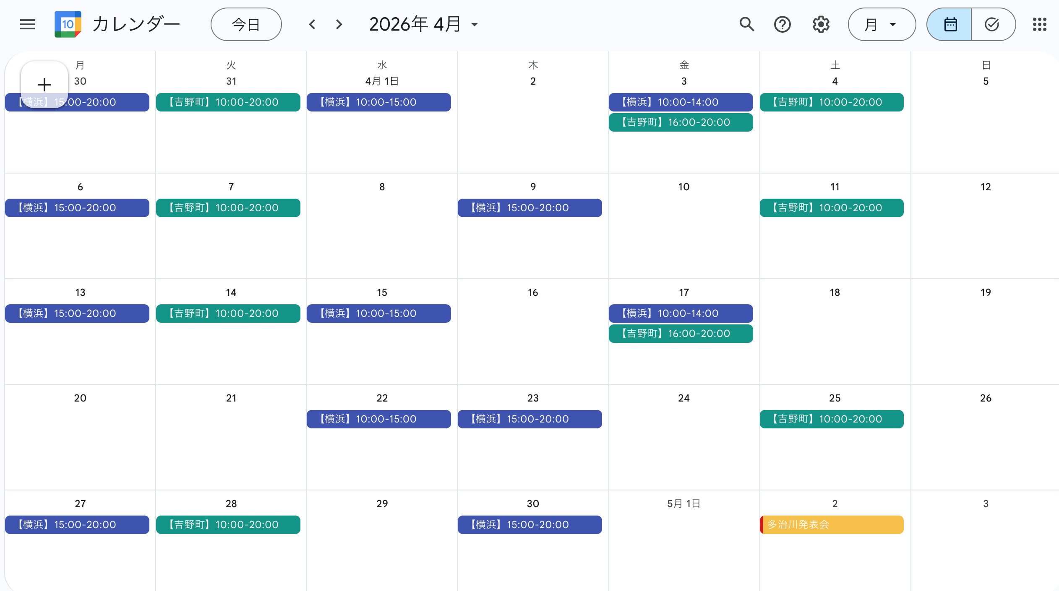Open the 2026年 4月 date picker dropdown
Screen dimensions: 1059x591
pyautogui.click(x=424, y=24)
